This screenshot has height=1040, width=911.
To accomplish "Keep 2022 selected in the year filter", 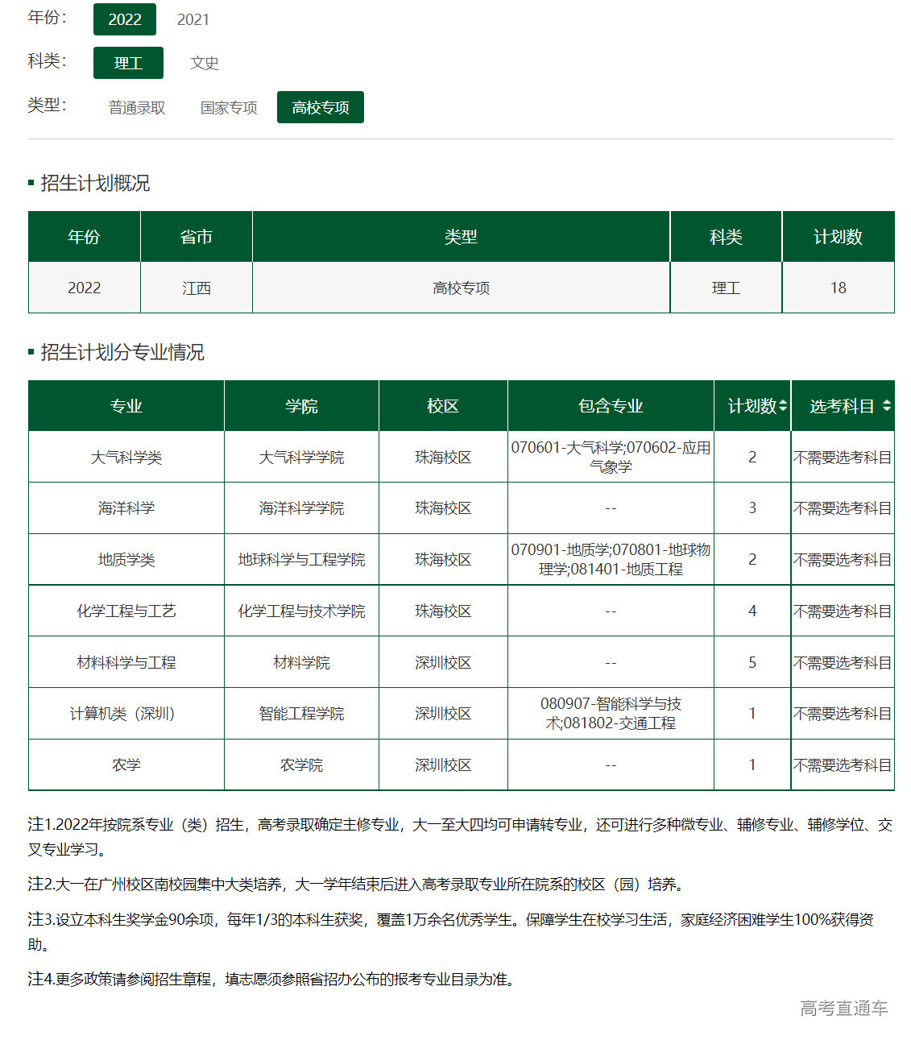I will click(125, 19).
